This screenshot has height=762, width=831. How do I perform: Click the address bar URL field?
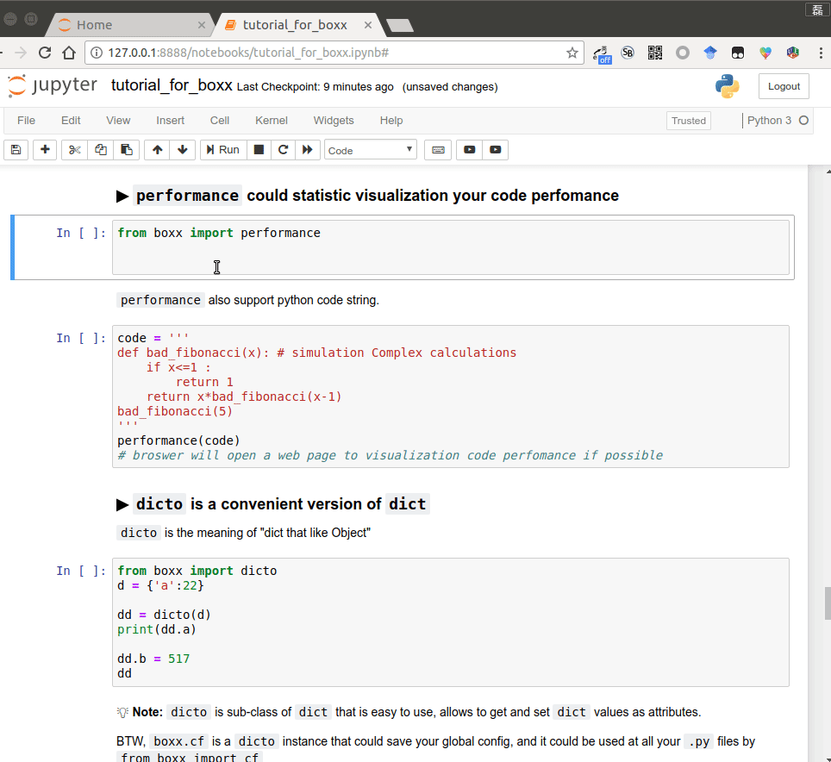334,53
